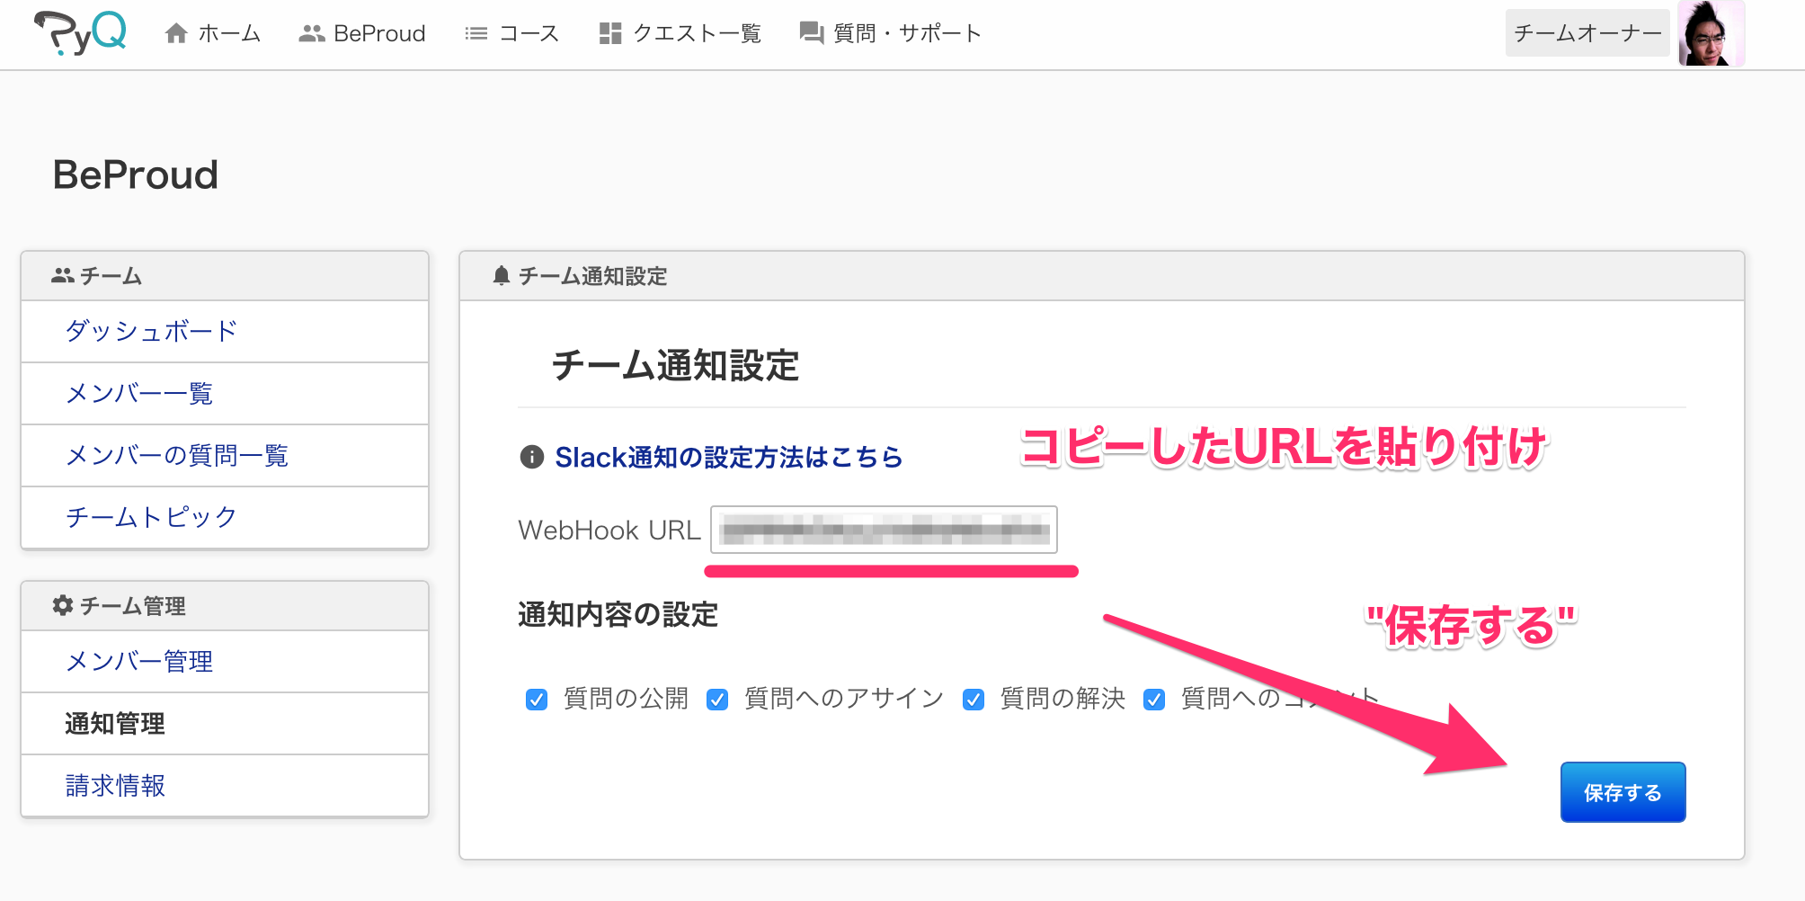Click the WebHook URL input field
1805x901 pixels.
tap(885, 530)
